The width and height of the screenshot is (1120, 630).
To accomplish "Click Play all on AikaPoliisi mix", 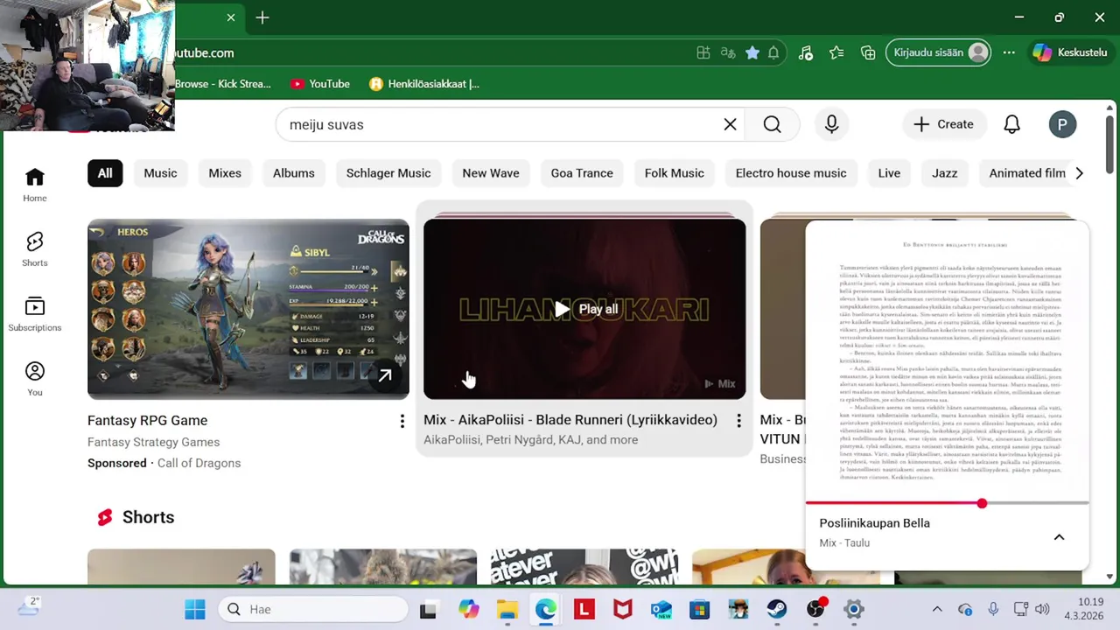I will [x=585, y=309].
